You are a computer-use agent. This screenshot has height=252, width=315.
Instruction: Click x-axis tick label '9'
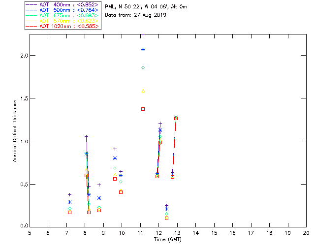click(103, 233)
